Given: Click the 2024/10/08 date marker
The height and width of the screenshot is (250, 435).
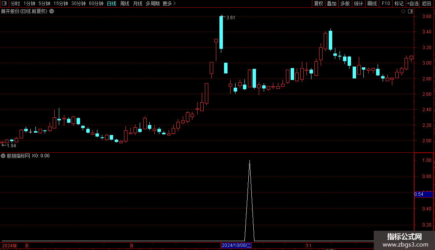Looking at the screenshot, I should [236, 245].
